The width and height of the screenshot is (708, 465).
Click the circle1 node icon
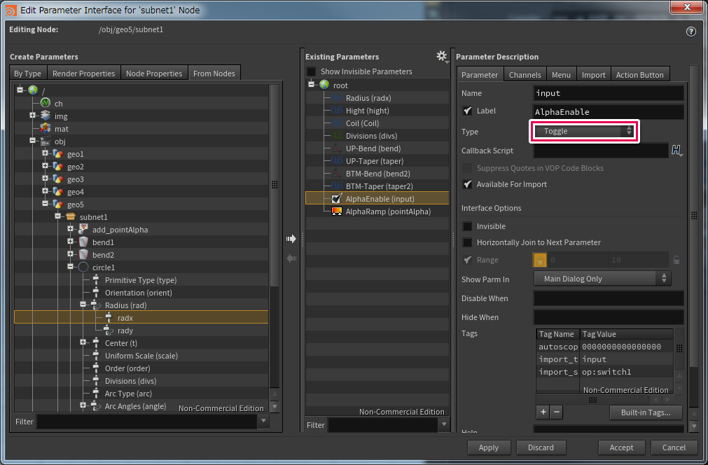coord(83,268)
